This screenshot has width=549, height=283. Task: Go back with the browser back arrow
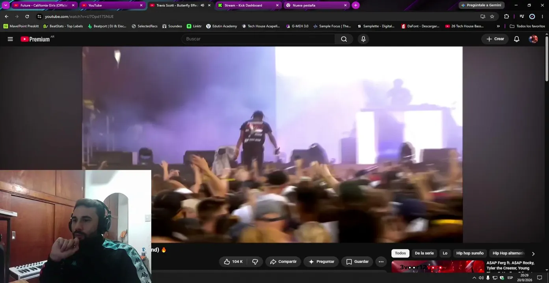tap(6, 17)
